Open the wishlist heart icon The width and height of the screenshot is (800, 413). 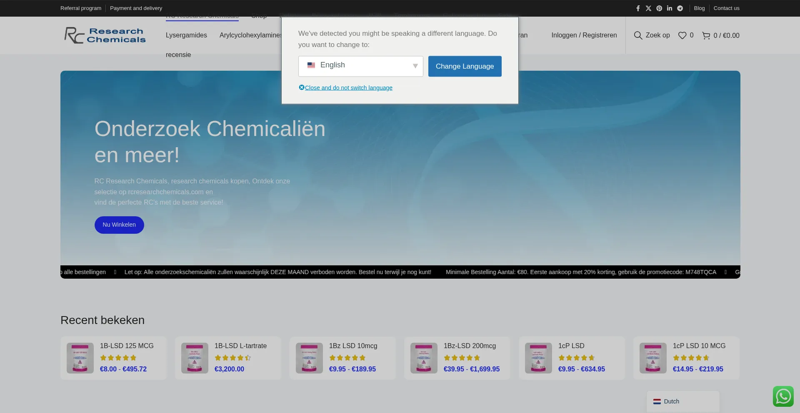click(x=682, y=35)
